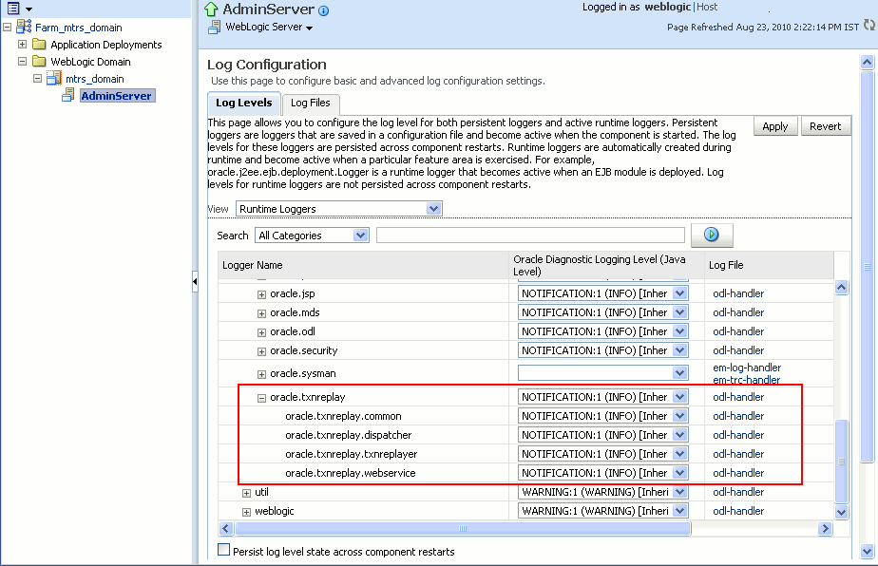Screen dimensions: 878x566
Task: Open log level dropdown for oracle.txnreplay.common
Action: (x=603, y=416)
